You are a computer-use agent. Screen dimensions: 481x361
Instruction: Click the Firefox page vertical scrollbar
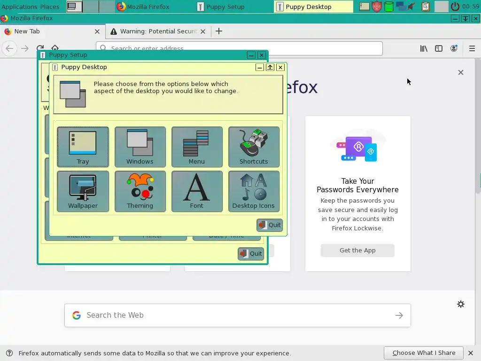478,126
